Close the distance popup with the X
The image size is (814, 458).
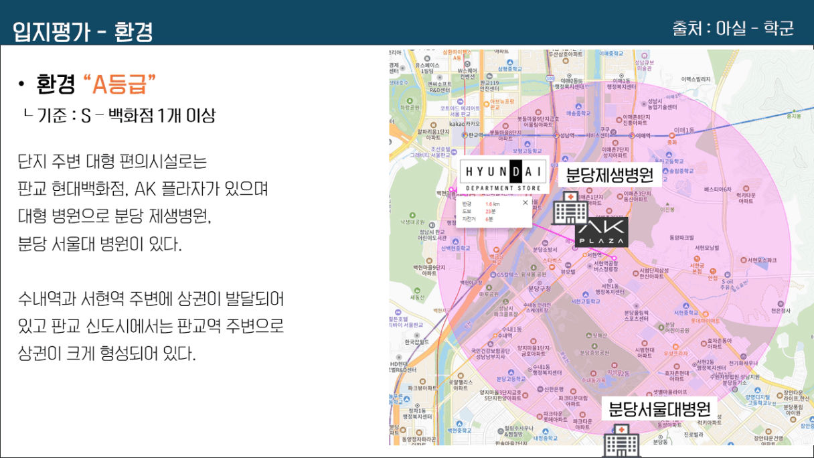coord(525,202)
